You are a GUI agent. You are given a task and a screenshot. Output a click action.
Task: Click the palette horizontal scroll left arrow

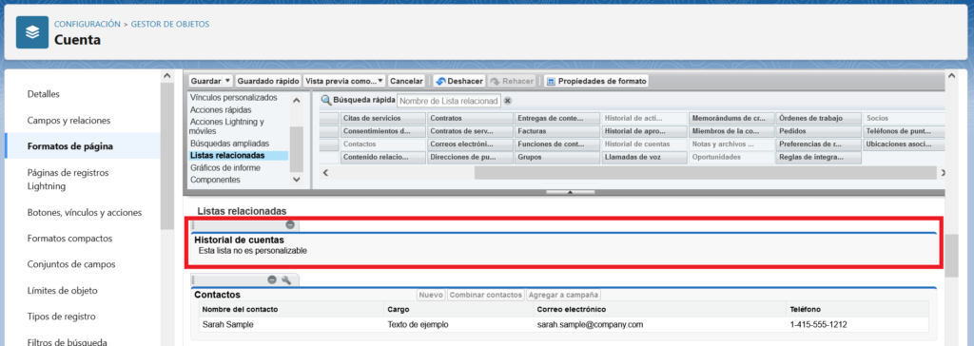tap(325, 173)
